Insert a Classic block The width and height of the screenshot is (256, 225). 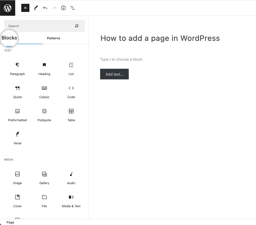(x=44, y=92)
